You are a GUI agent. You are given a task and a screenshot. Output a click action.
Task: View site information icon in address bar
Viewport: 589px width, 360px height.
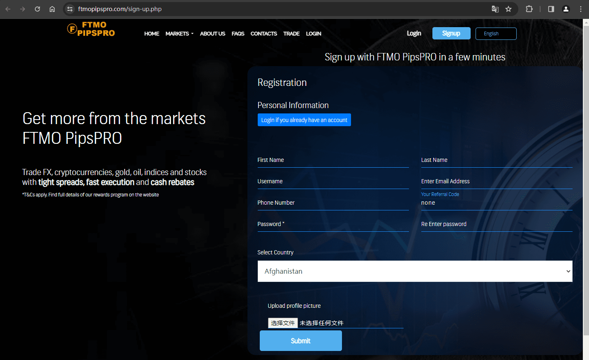pyautogui.click(x=70, y=9)
